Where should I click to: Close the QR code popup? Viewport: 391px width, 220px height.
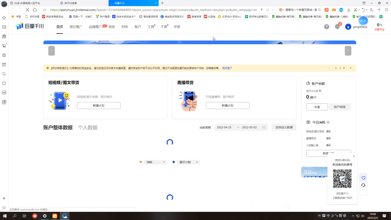(x=354, y=156)
